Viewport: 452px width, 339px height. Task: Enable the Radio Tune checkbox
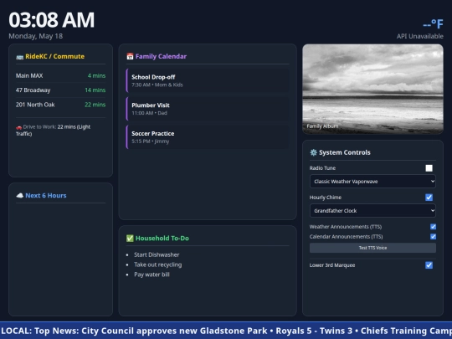[x=429, y=168]
